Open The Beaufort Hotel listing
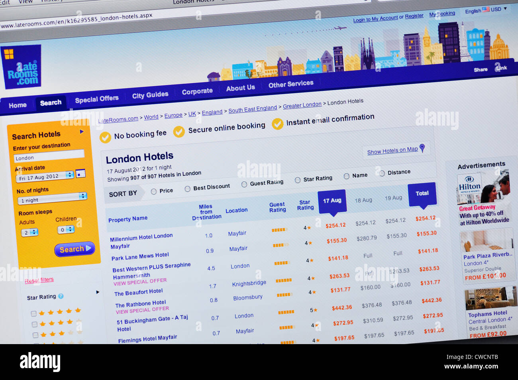 click(x=138, y=292)
